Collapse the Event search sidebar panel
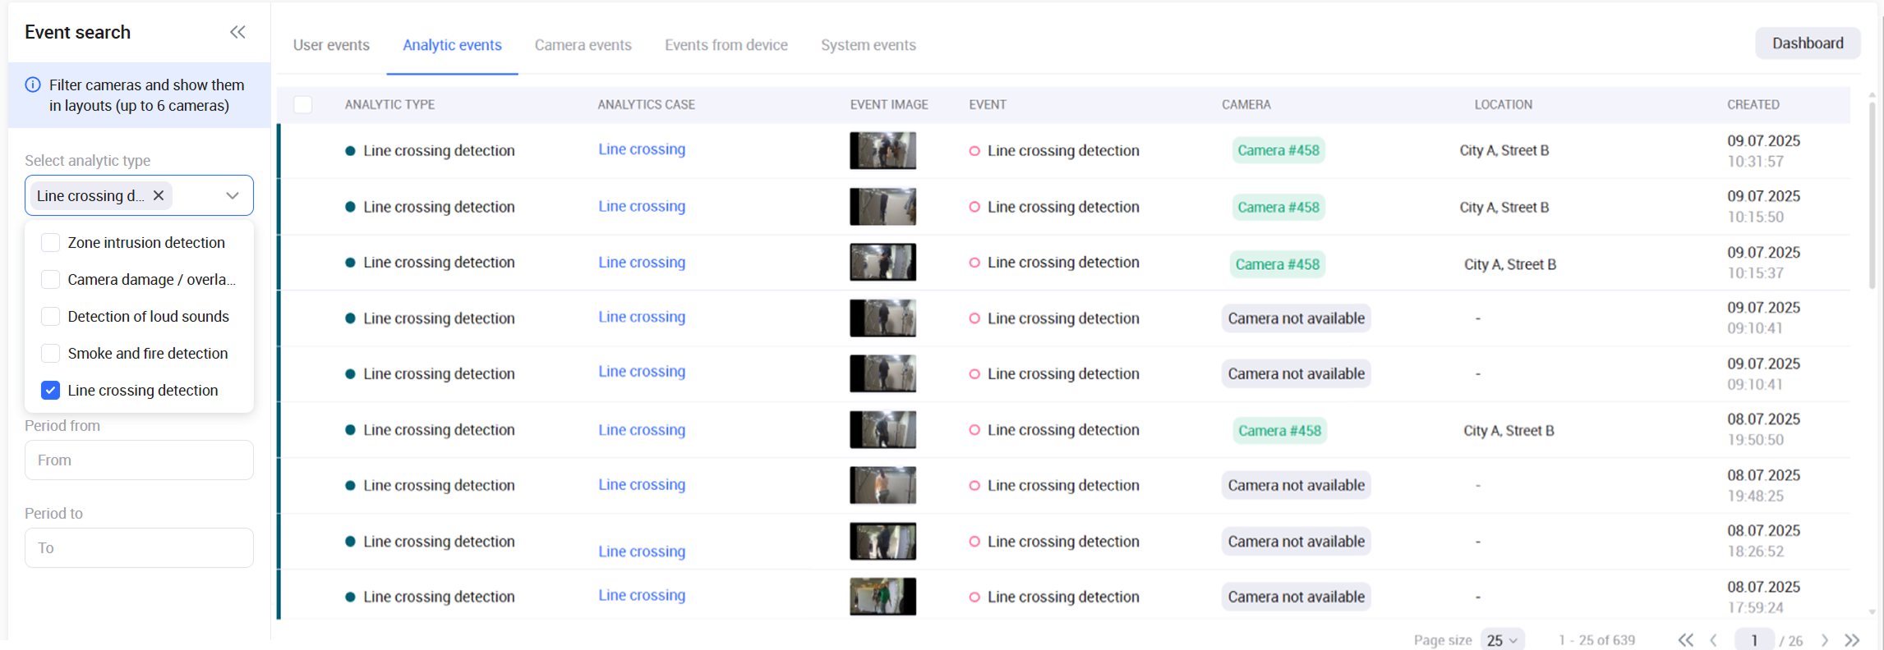Screen dimensions: 1884x650 click(237, 32)
